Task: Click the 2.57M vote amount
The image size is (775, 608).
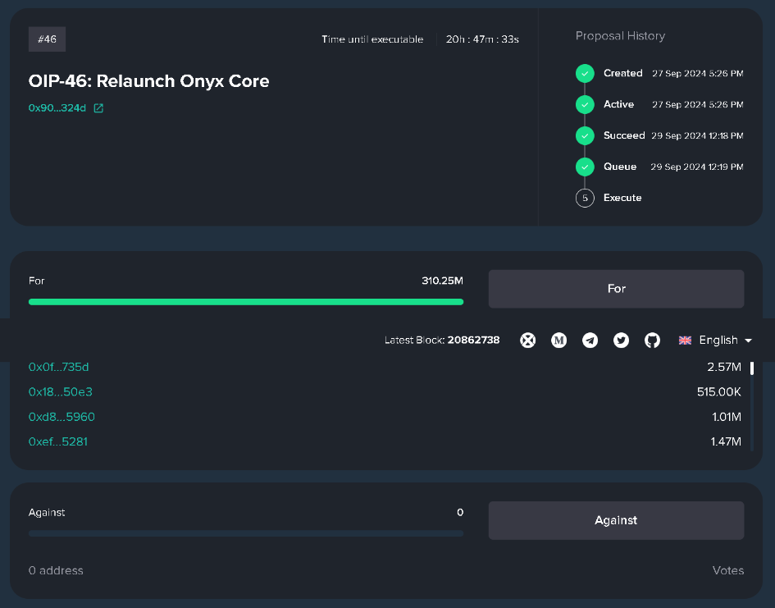Action: tap(724, 367)
